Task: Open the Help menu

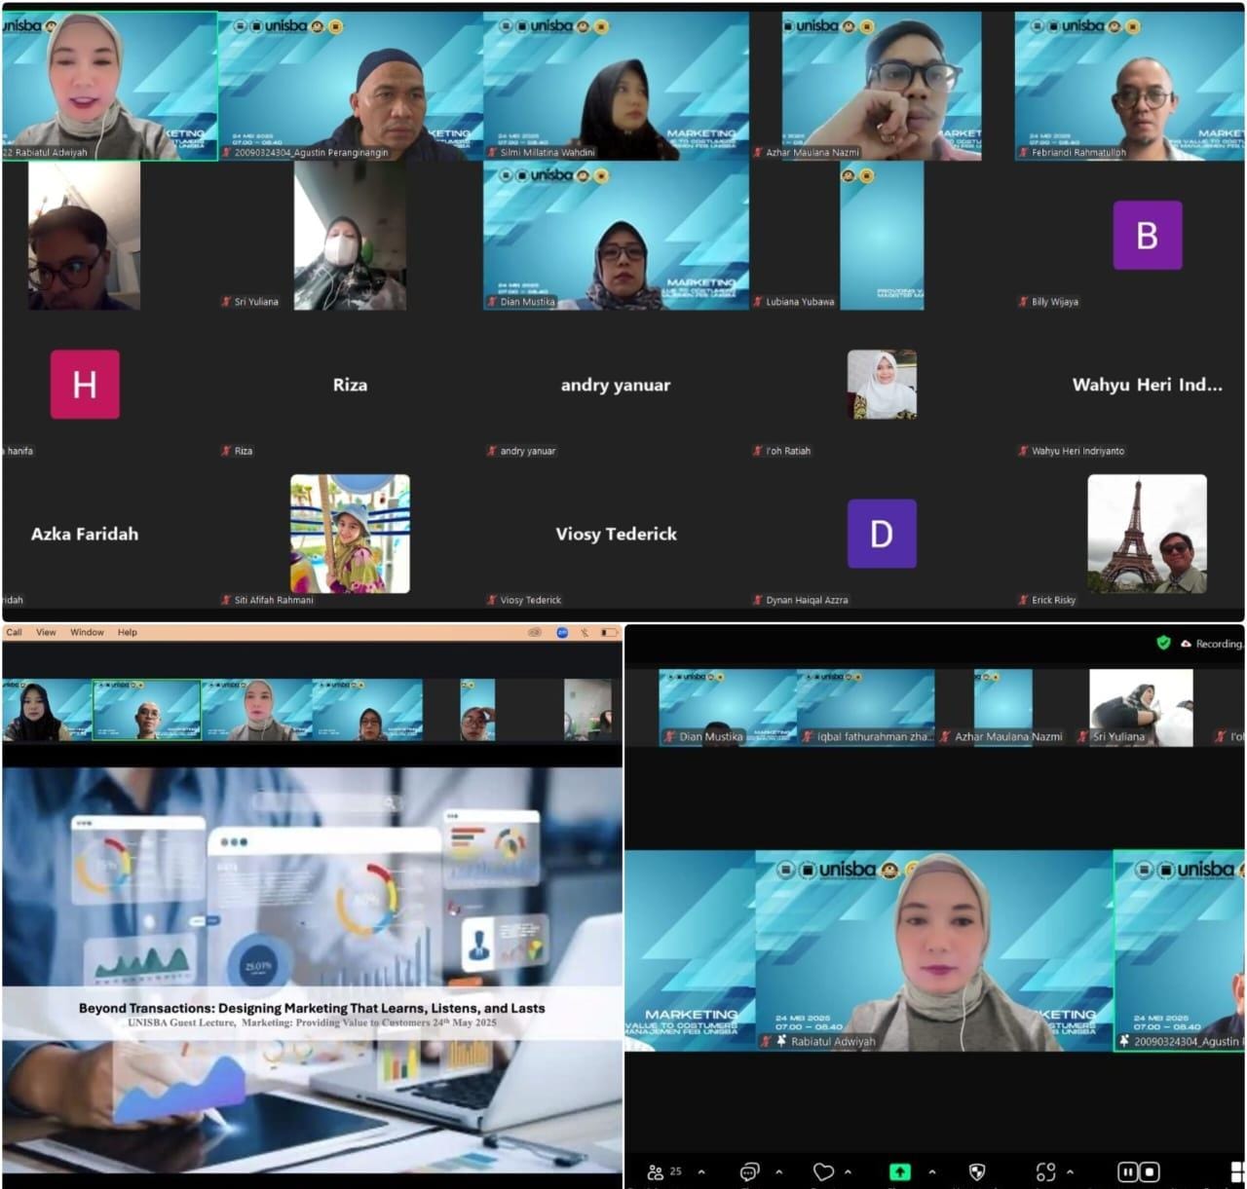Action: pos(128,632)
